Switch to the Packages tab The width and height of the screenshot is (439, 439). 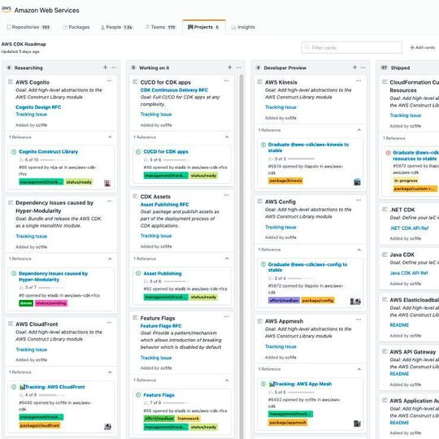click(x=76, y=27)
